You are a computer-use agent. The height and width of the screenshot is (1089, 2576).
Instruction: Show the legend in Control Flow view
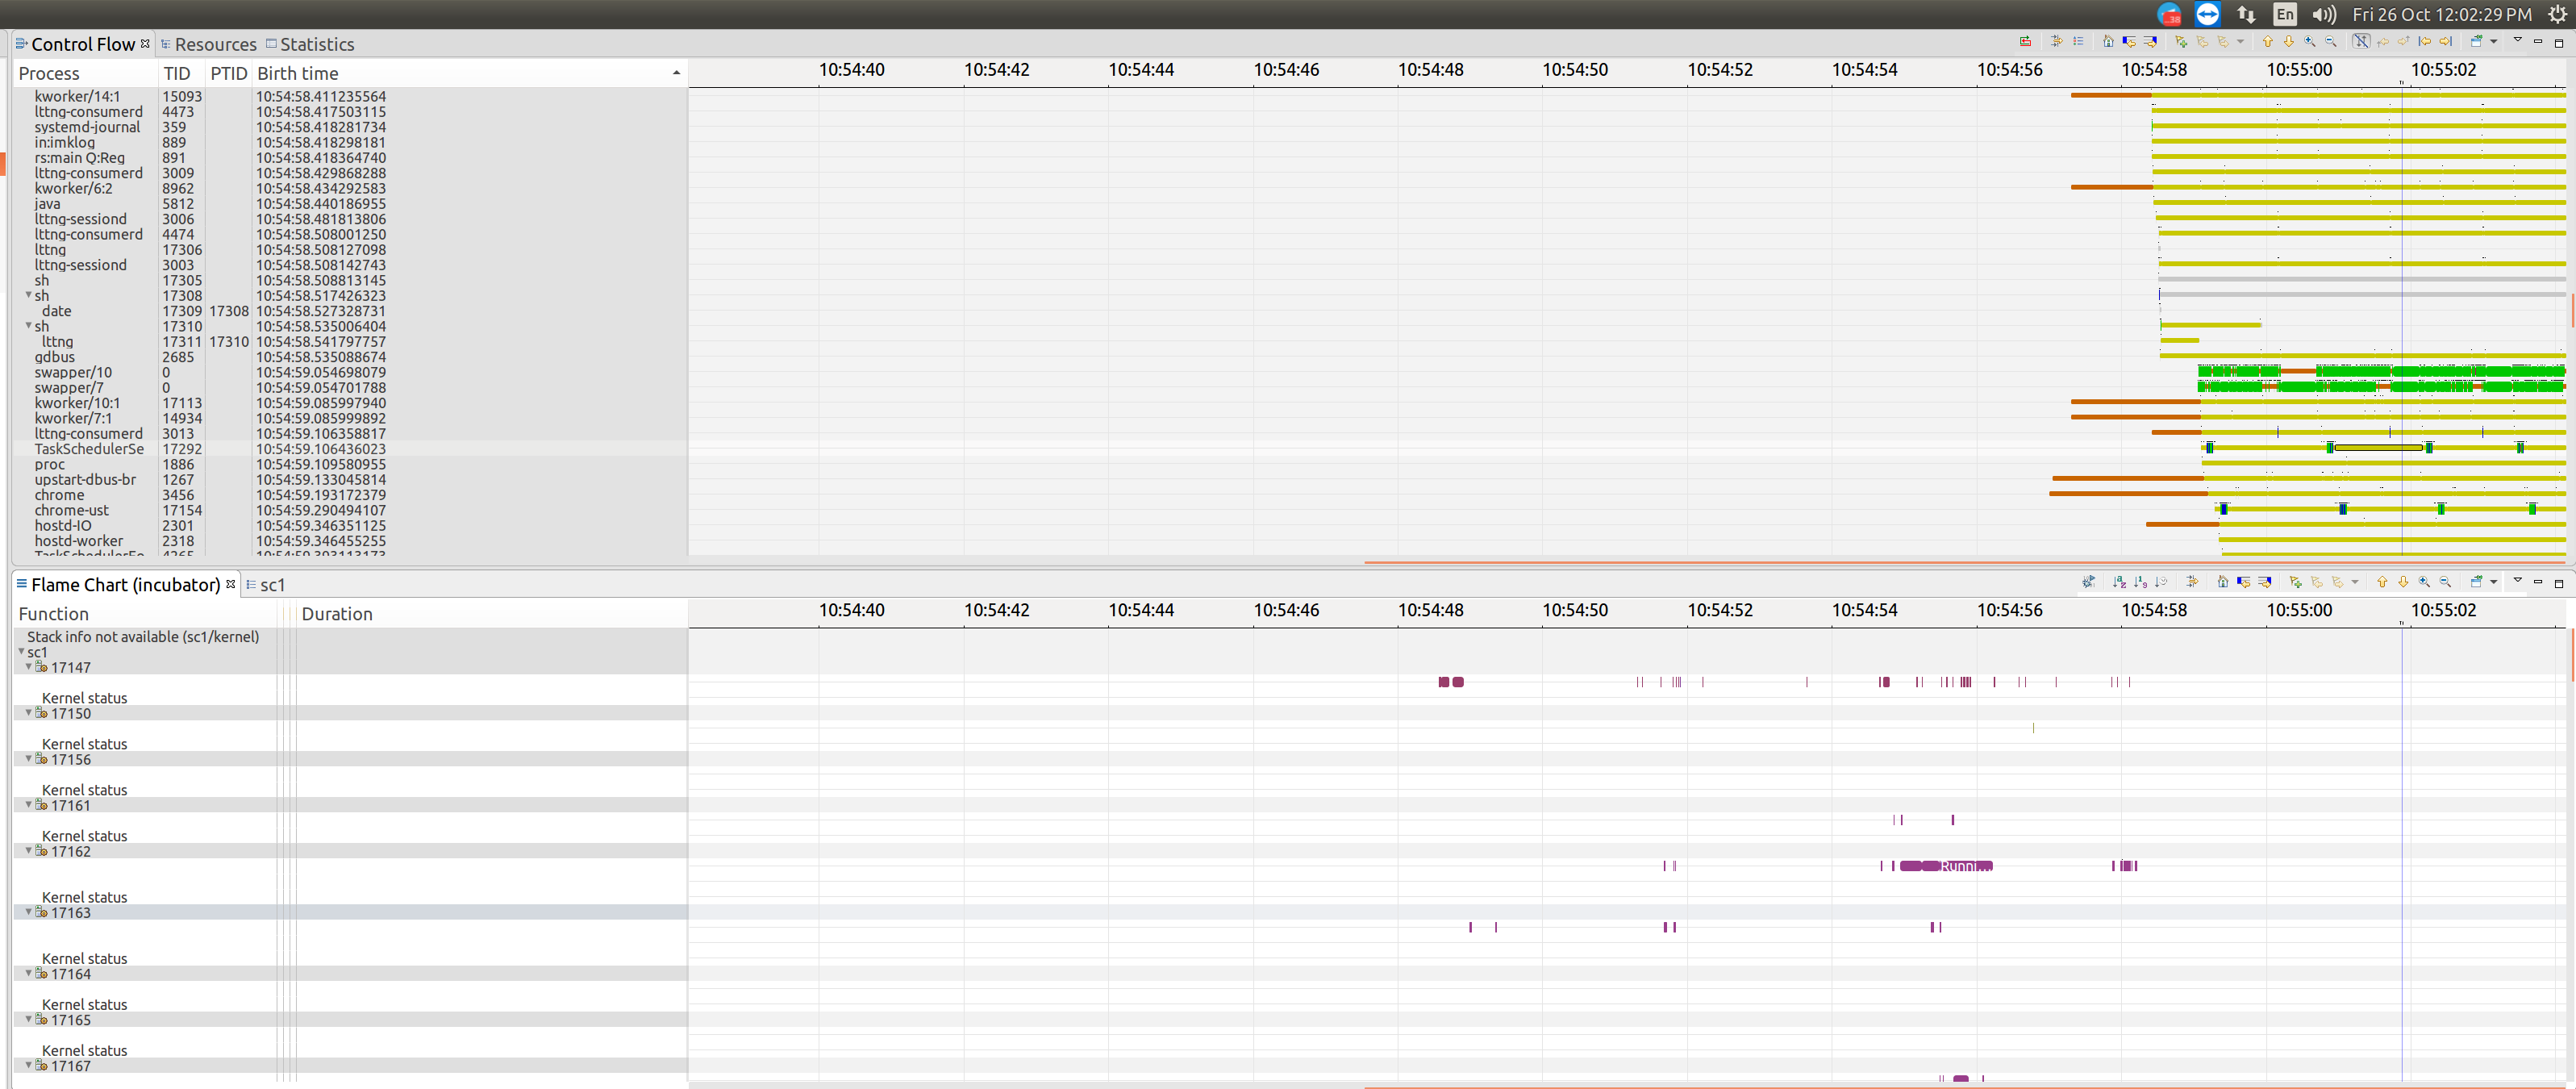coord(2079,41)
